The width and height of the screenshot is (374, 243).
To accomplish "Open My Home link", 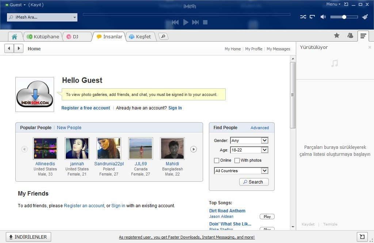I will 233,49.
